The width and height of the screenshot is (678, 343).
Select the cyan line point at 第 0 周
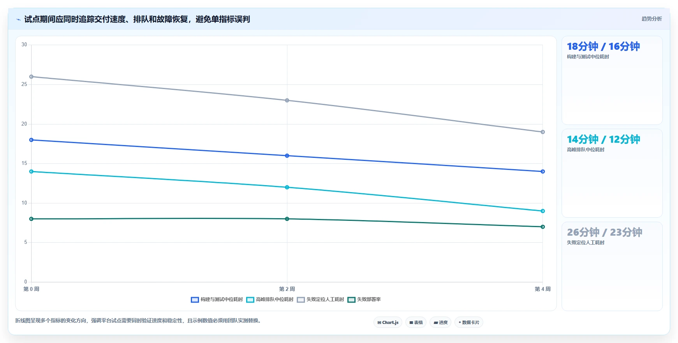(x=32, y=171)
